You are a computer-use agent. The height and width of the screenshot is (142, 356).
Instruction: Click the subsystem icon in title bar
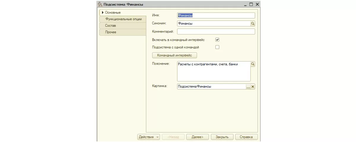click(100, 4)
